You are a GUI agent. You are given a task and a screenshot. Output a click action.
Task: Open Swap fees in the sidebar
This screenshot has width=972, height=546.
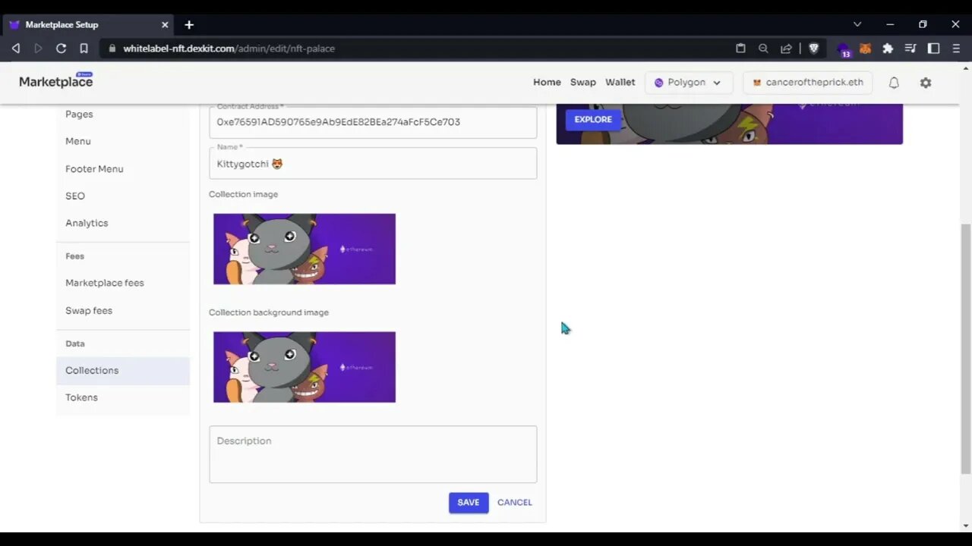pyautogui.click(x=89, y=310)
